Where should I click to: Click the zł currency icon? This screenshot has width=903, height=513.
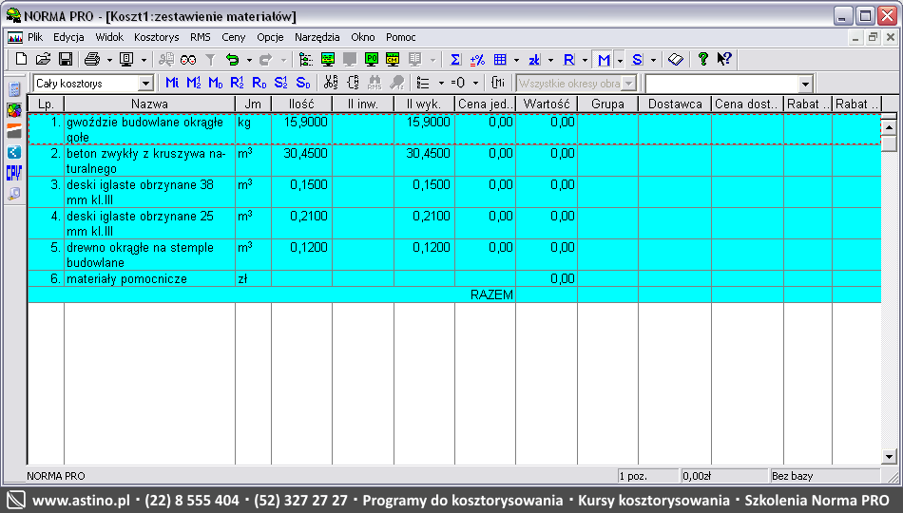534,59
